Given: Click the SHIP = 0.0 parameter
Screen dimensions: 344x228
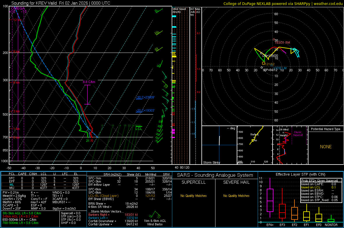Looking at the screenshot, I should click(x=68, y=223).
